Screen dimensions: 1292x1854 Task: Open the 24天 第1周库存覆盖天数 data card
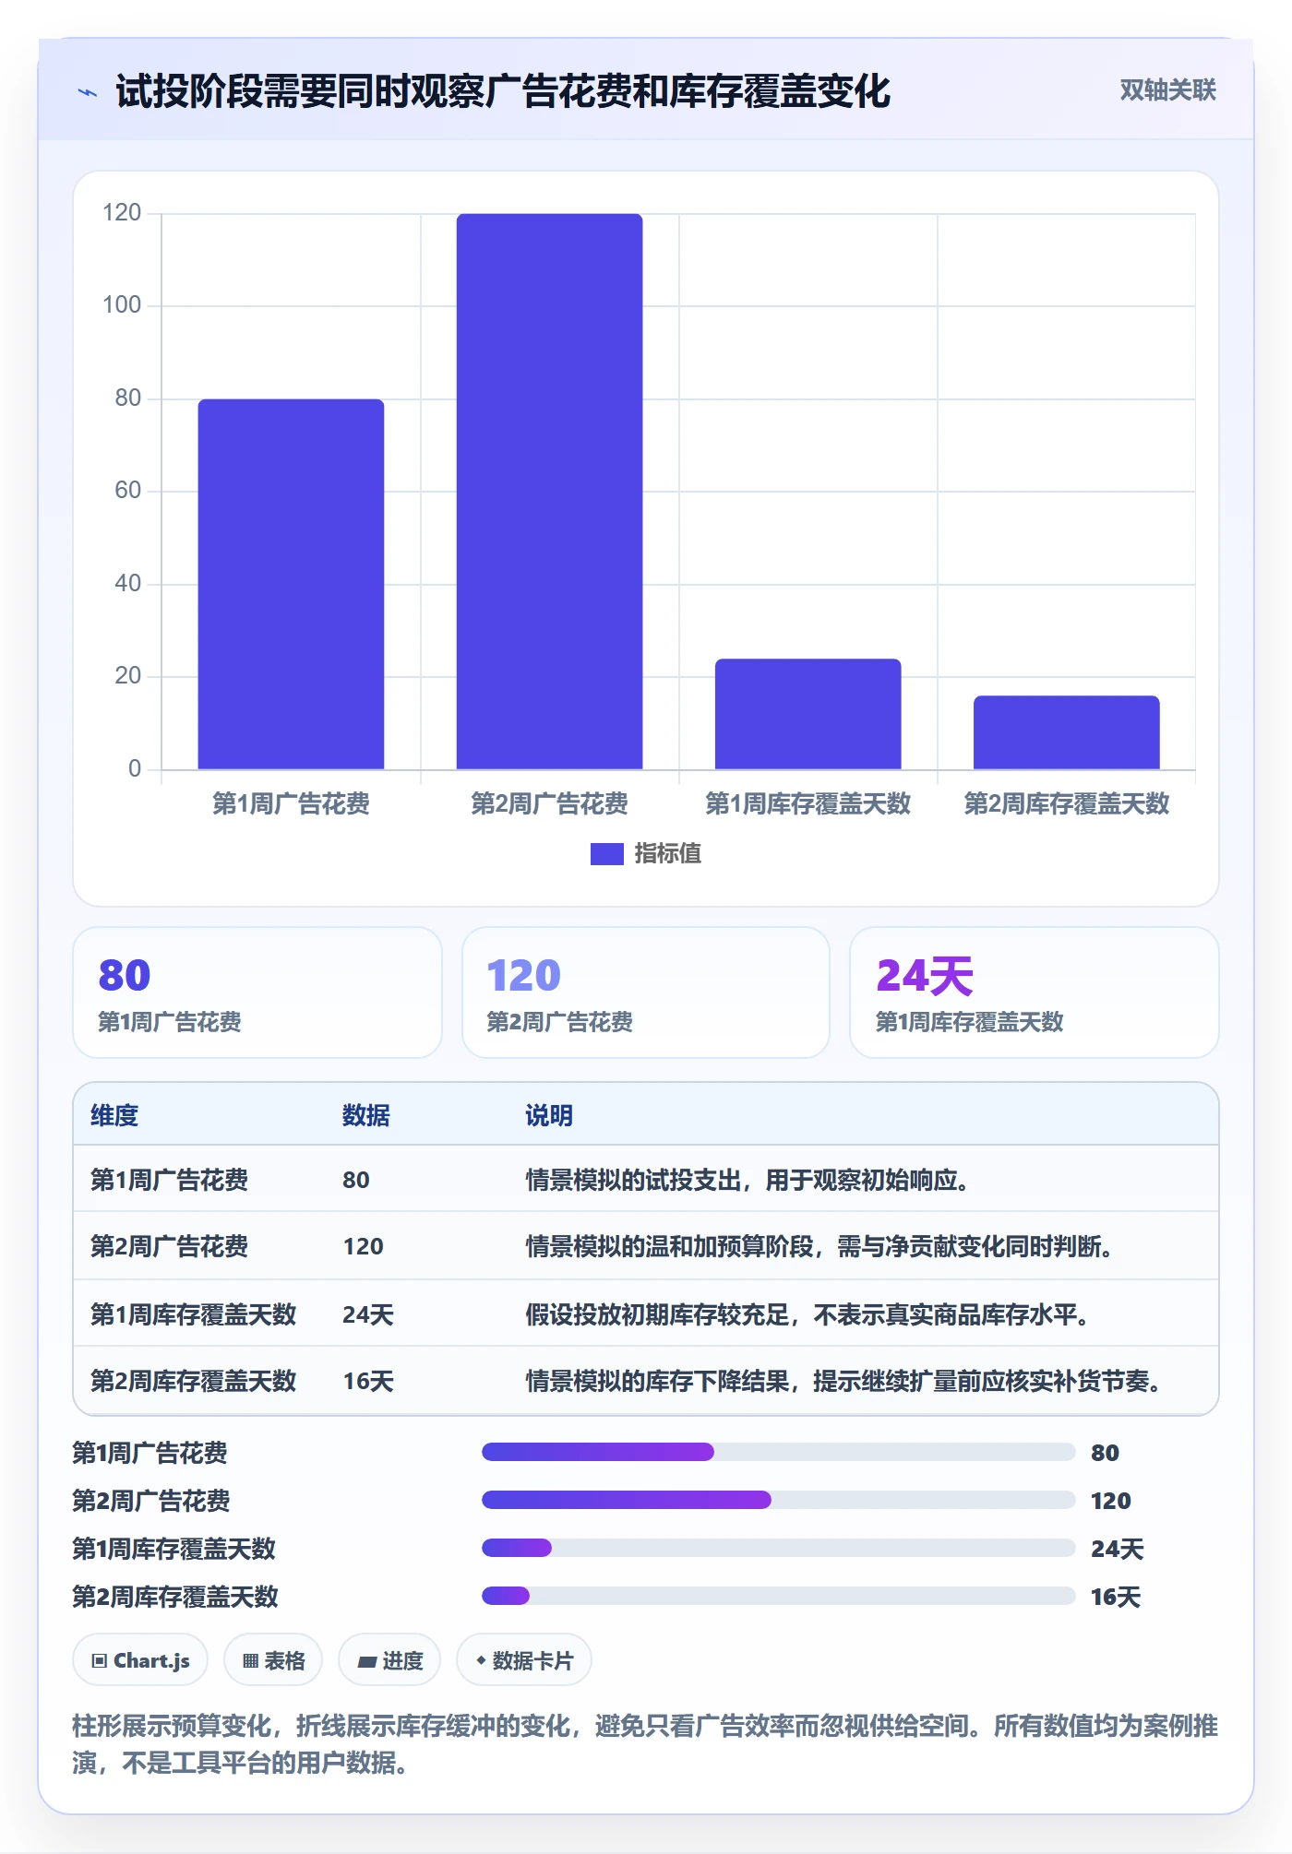tap(1035, 992)
